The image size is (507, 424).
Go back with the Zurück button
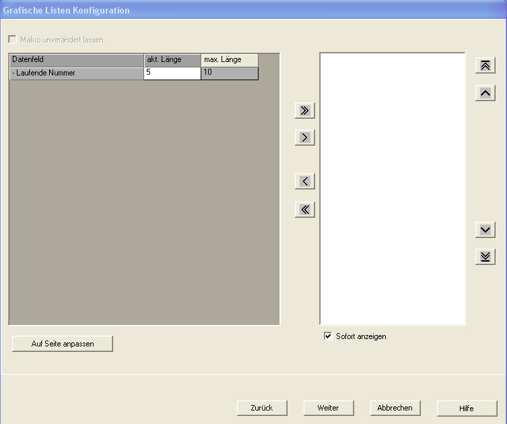262,408
